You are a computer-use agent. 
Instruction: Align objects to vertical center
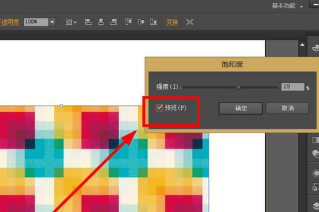141,22
